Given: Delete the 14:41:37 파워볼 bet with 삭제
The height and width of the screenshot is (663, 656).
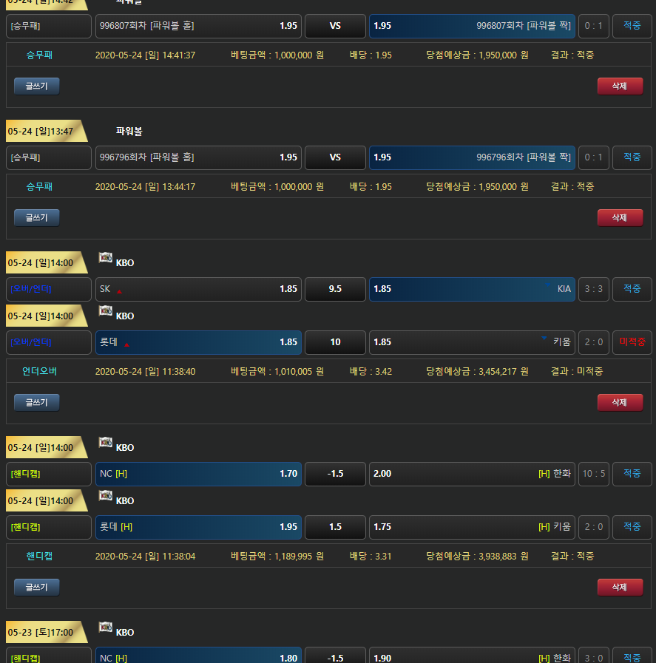Looking at the screenshot, I should (620, 86).
